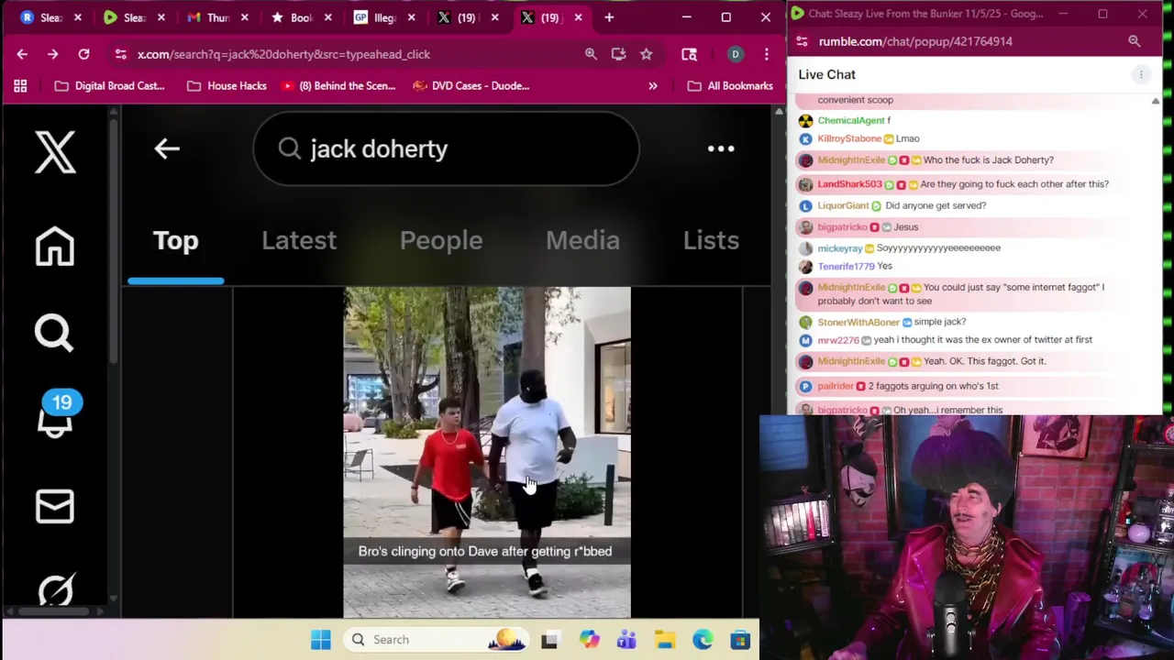Screen dimensions: 1174x660
Task: Select the Top search tab
Action: click(175, 240)
